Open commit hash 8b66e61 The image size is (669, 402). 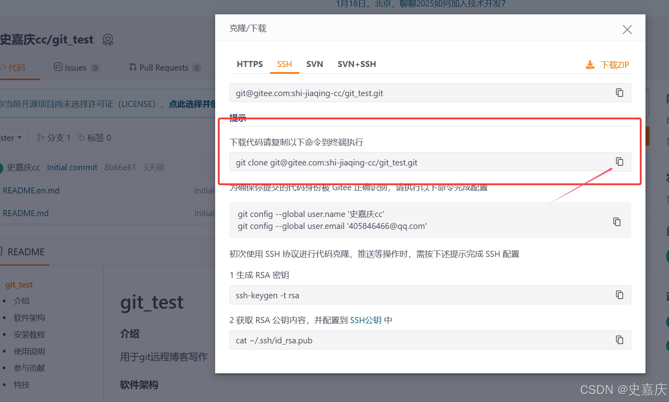[x=120, y=167]
